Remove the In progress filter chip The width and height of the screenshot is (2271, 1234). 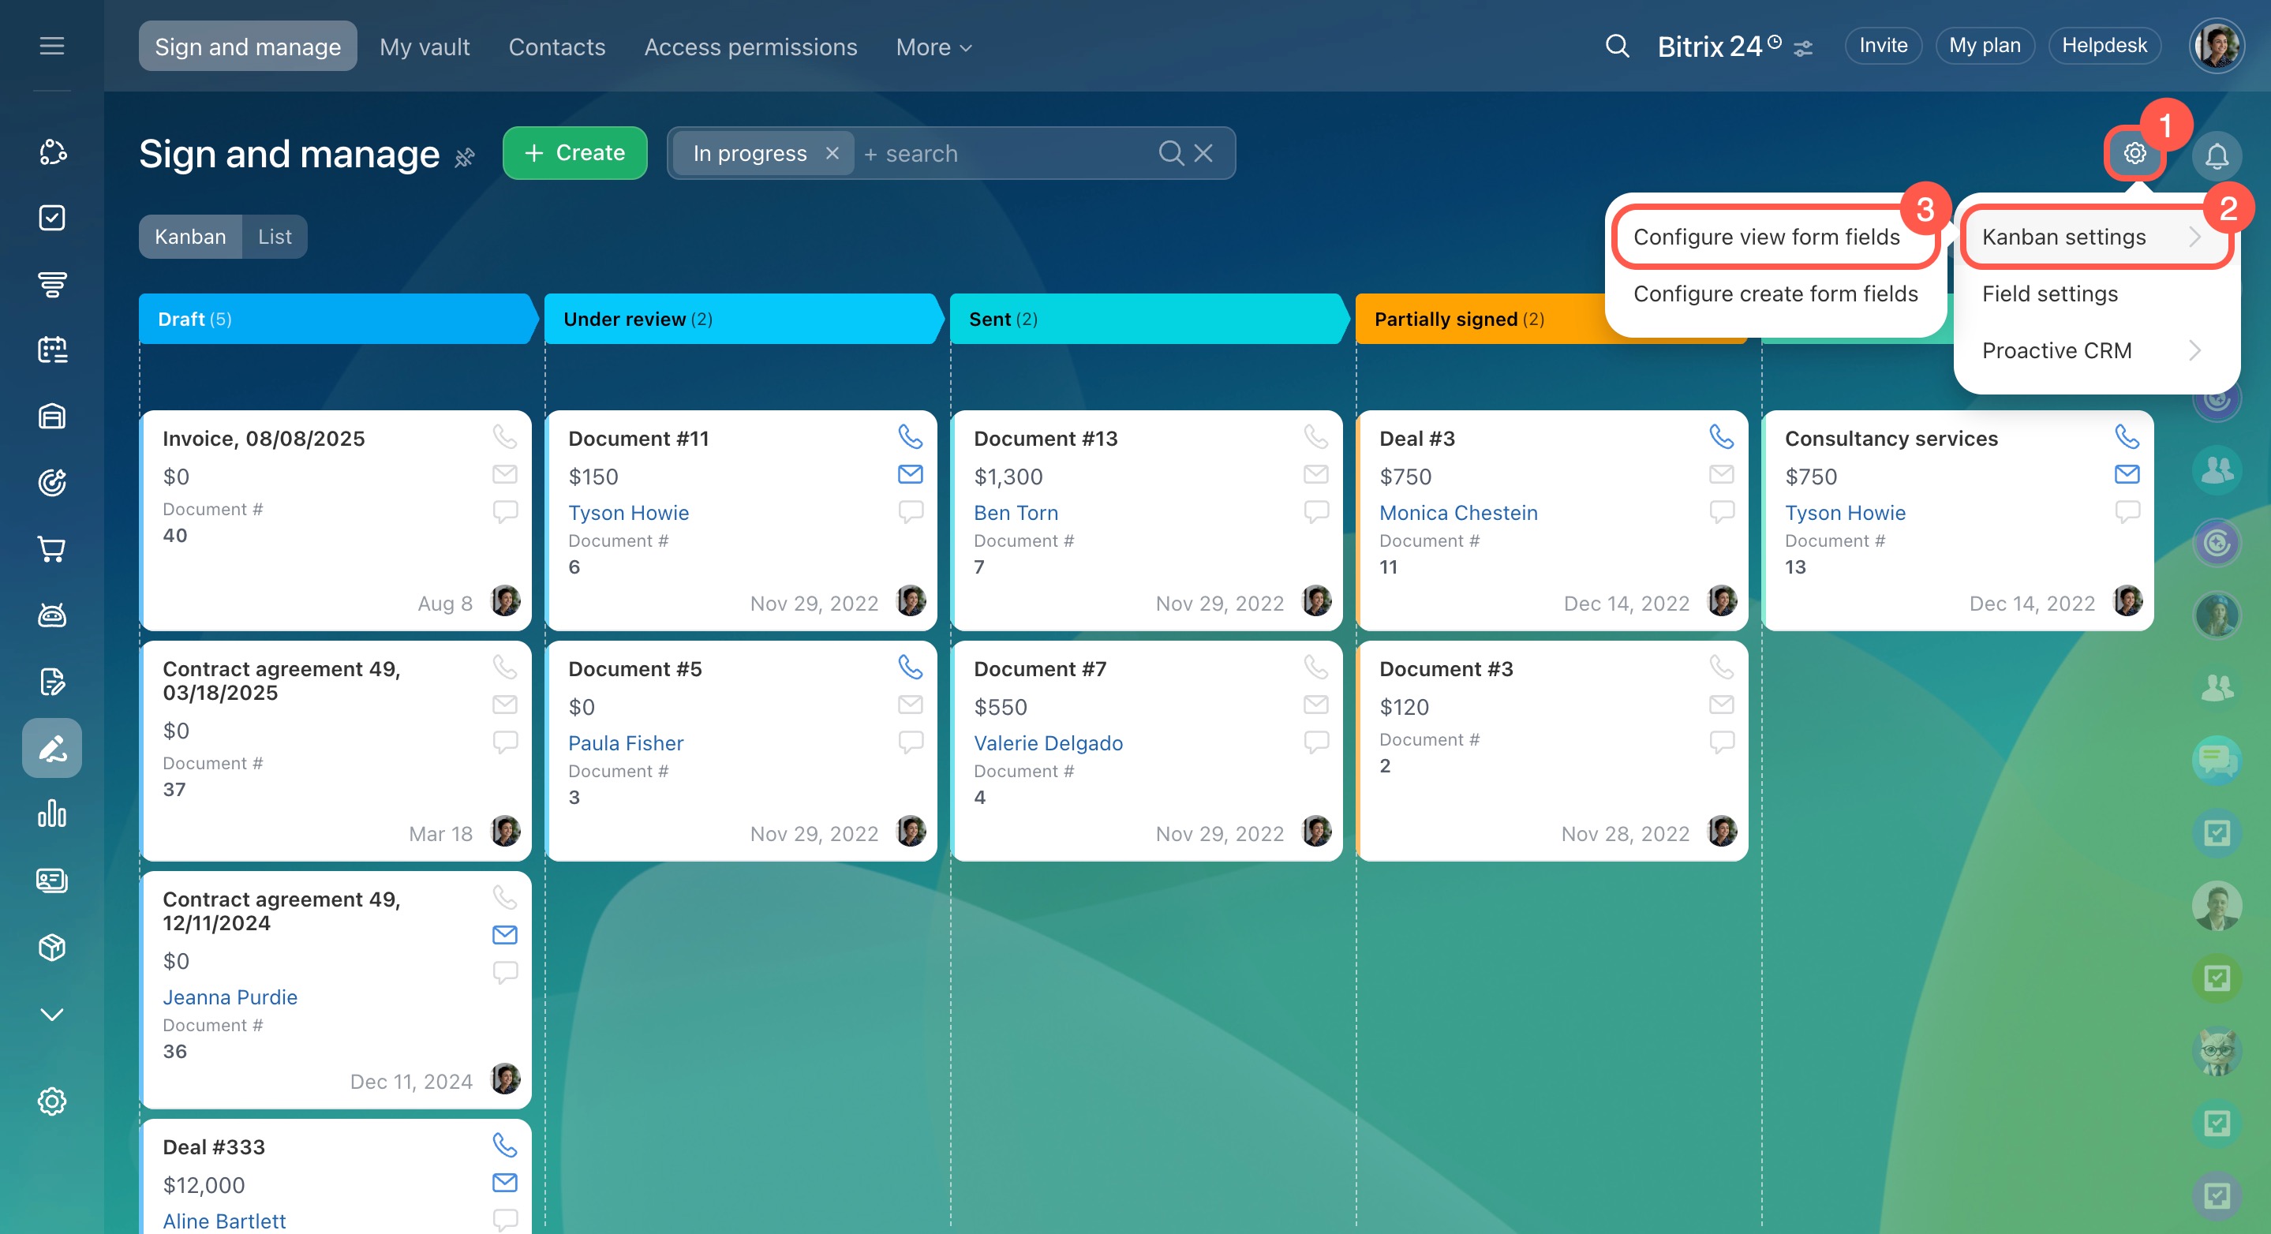832,153
